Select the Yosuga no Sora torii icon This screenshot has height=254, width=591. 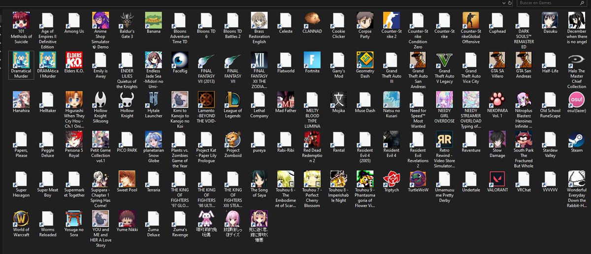click(74, 219)
